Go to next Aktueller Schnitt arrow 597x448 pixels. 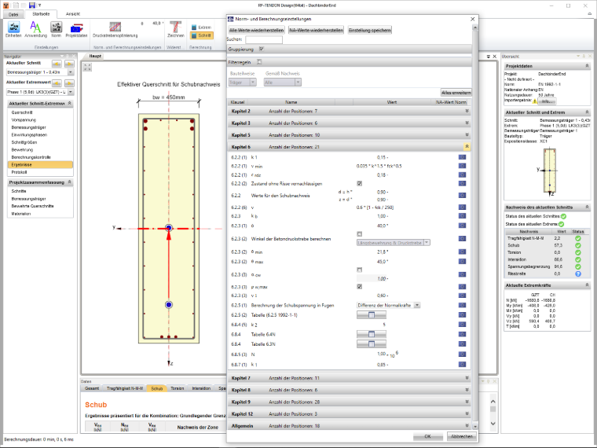point(69,64)
